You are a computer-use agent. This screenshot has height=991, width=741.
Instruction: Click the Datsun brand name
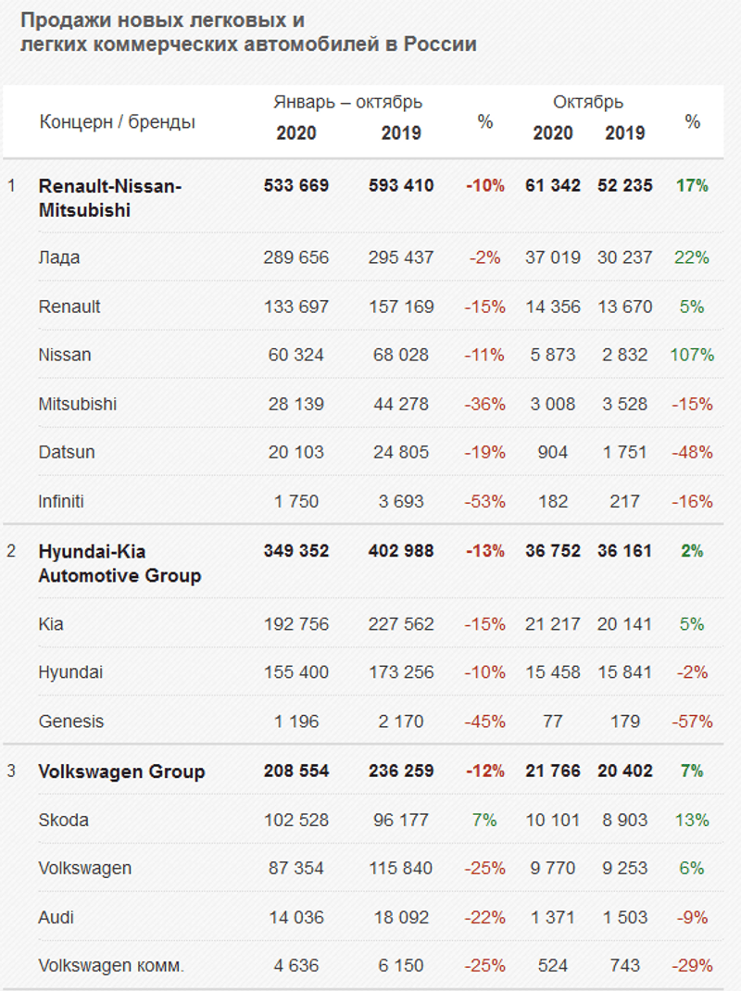click(67, 452)
